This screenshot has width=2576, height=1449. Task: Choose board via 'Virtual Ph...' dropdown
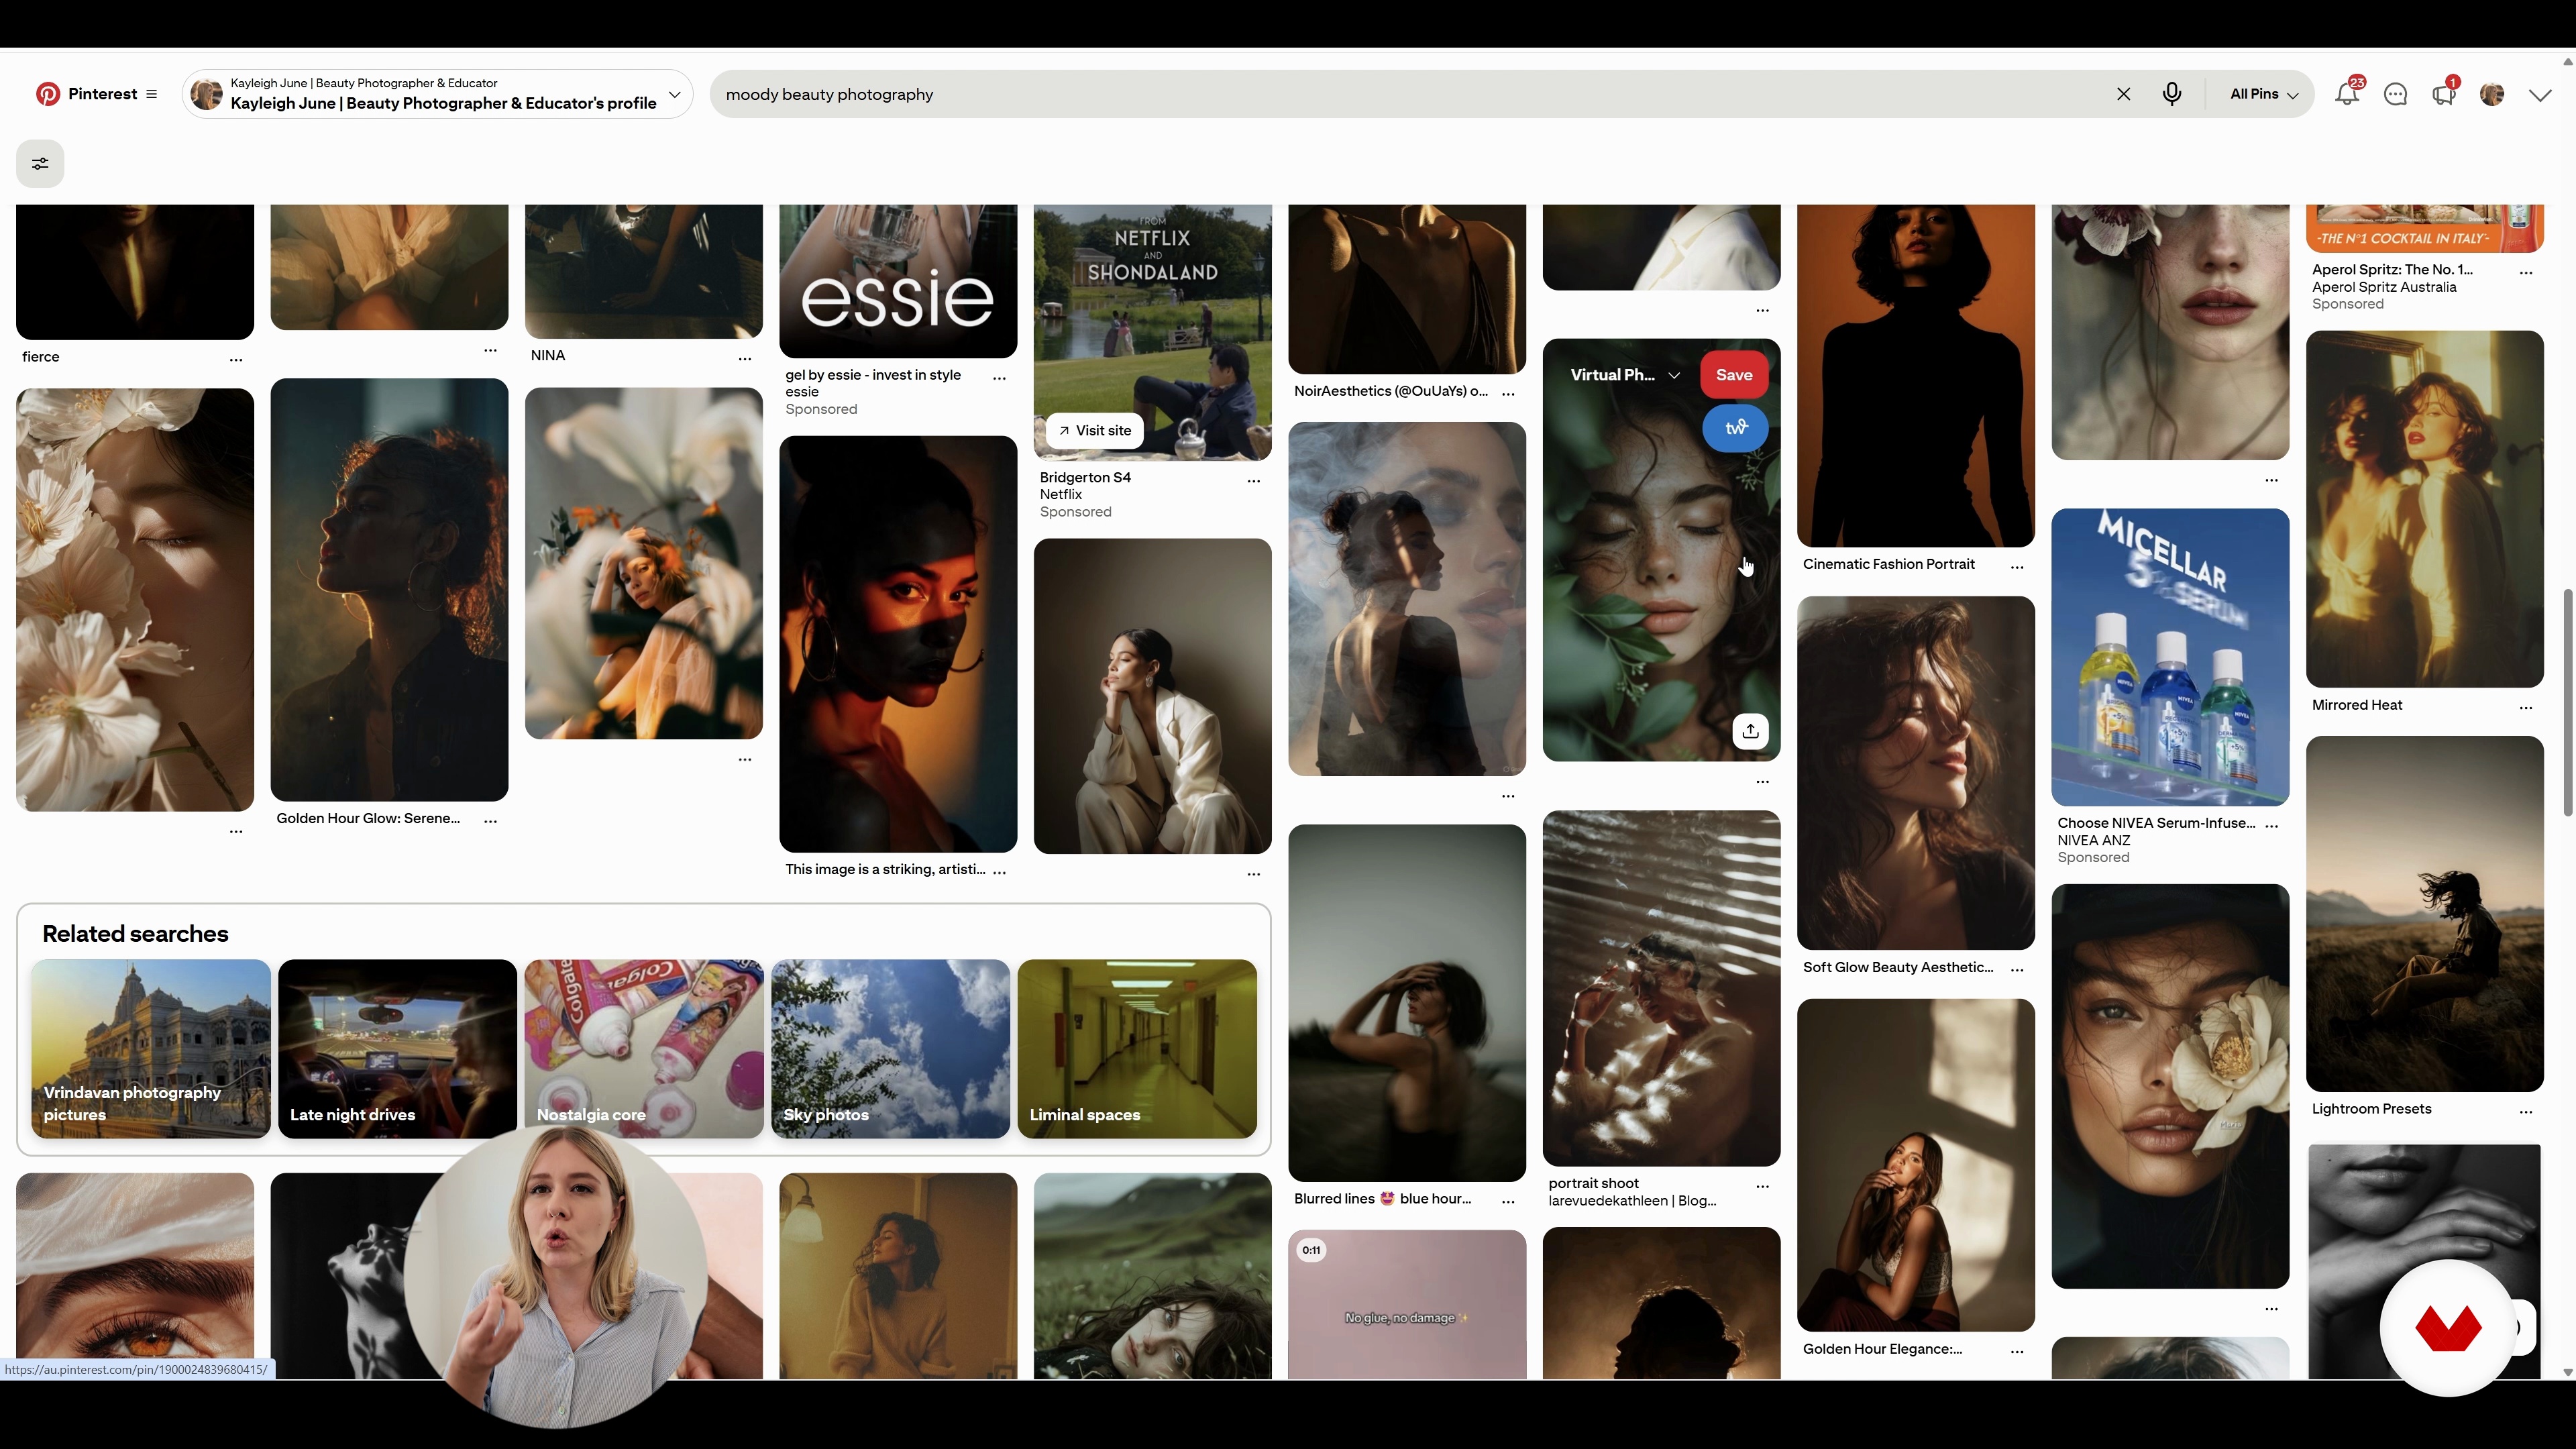1625,375
